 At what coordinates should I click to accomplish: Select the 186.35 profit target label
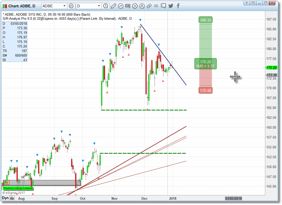206,20
